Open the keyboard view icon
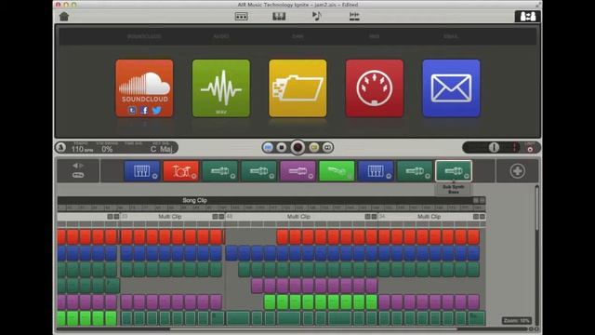Screen dimensions: 595x335 click(x=279, y=17)
